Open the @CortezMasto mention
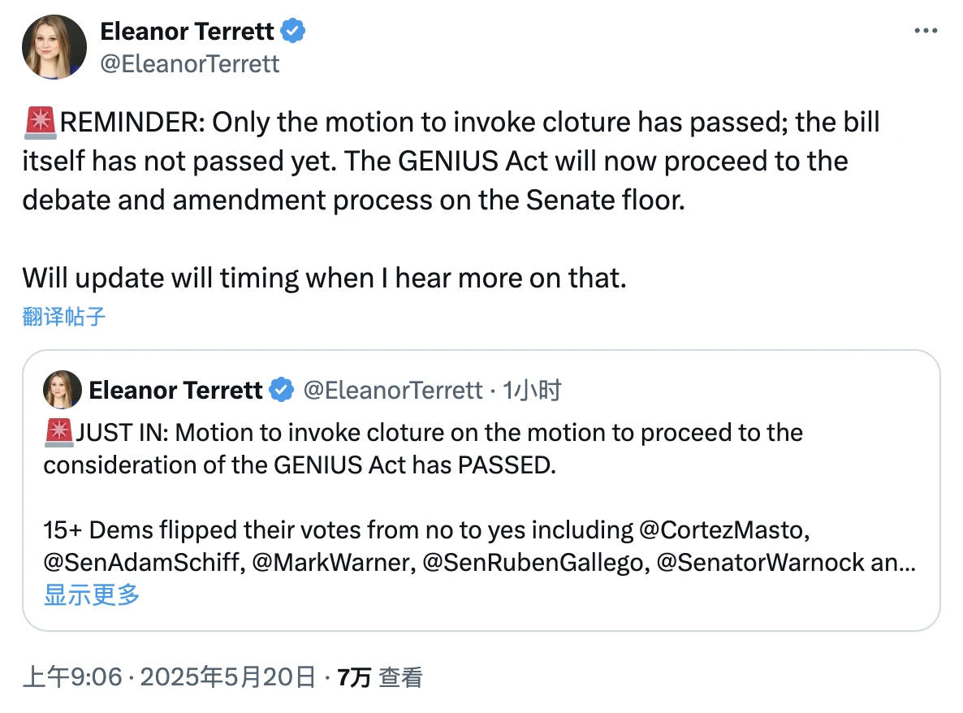The width and height of the screenshot is (963, 713). [726, 530]
